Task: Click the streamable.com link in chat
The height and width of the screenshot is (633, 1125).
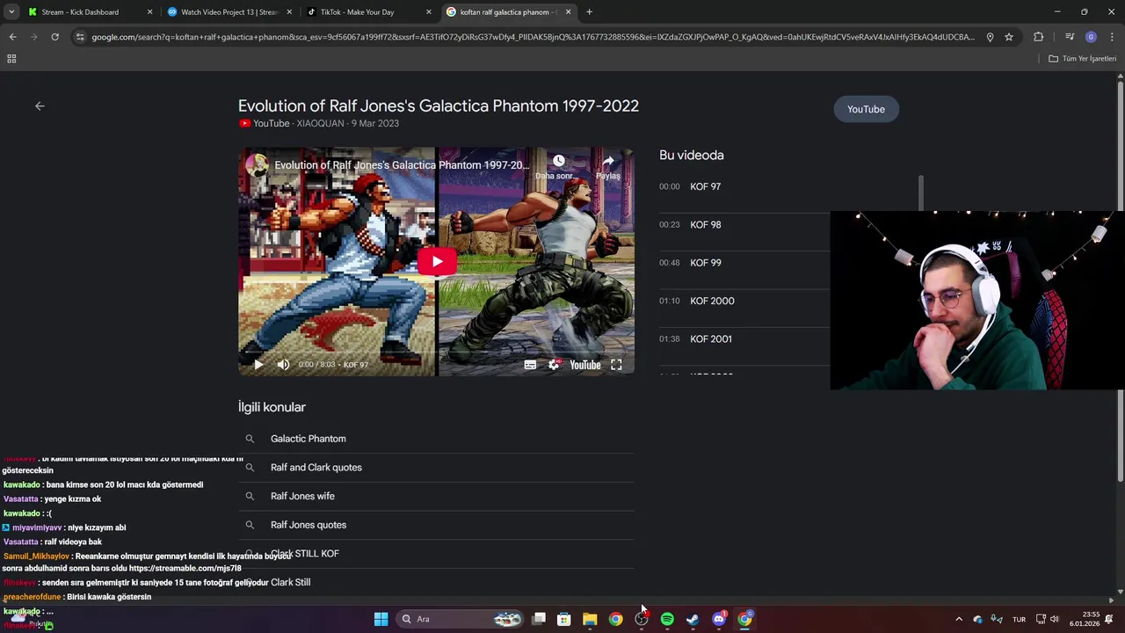Action: pos(185,569)
